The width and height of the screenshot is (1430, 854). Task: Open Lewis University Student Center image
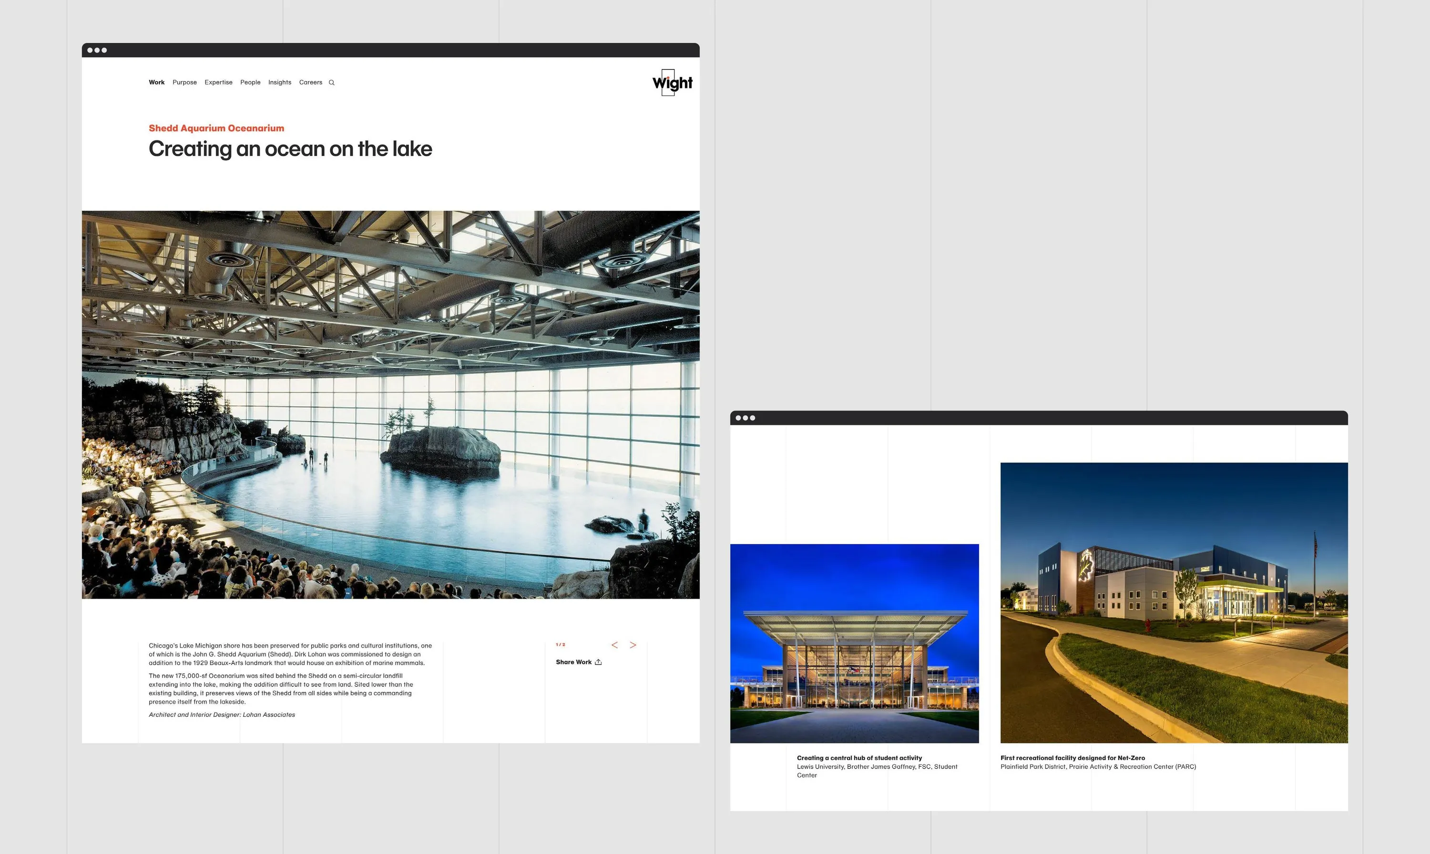pos(855,643)
